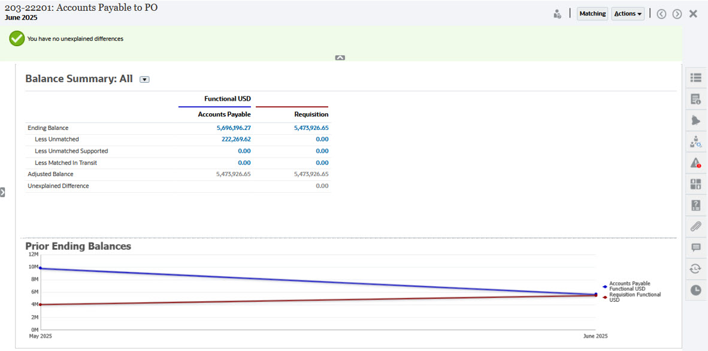Screen dimensions: 708x351
Task: Collapse the green message banner
Action: point(340,58)
